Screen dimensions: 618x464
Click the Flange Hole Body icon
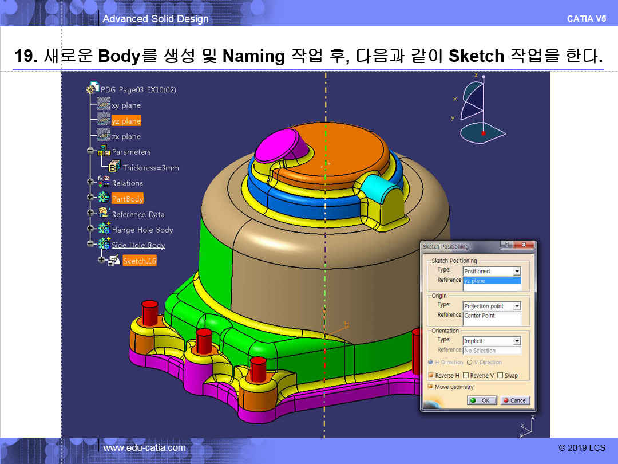click(x=104, y=229)
